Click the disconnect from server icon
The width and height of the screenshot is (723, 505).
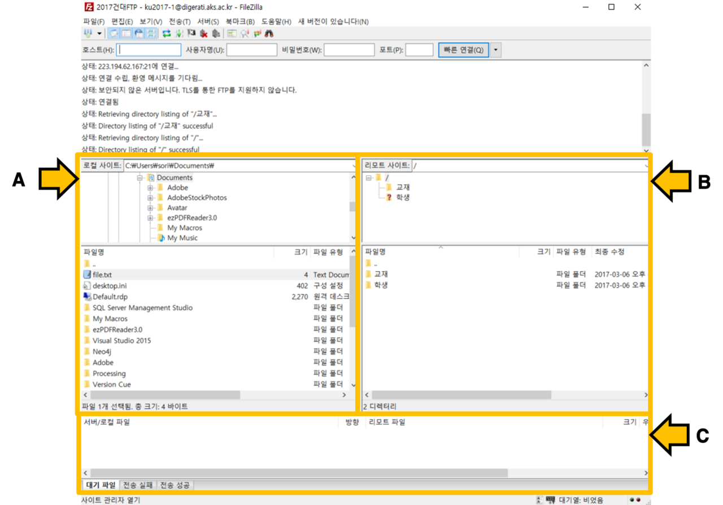[204, 34]
